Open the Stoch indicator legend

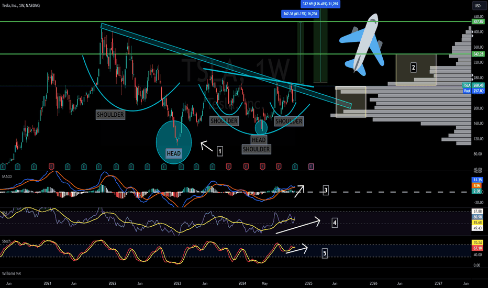coord(6,241)
